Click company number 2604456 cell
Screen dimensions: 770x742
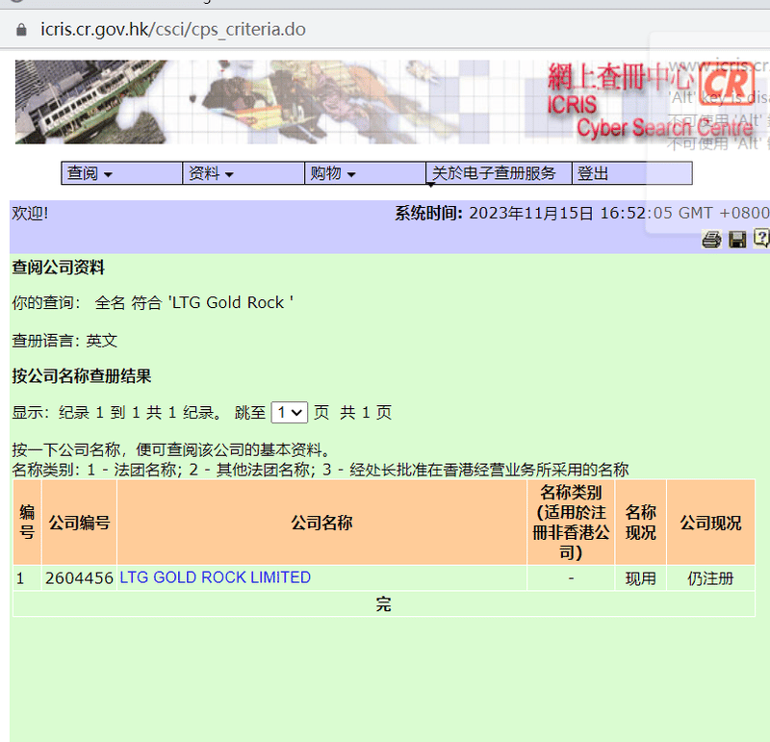(x=79, y=578)
